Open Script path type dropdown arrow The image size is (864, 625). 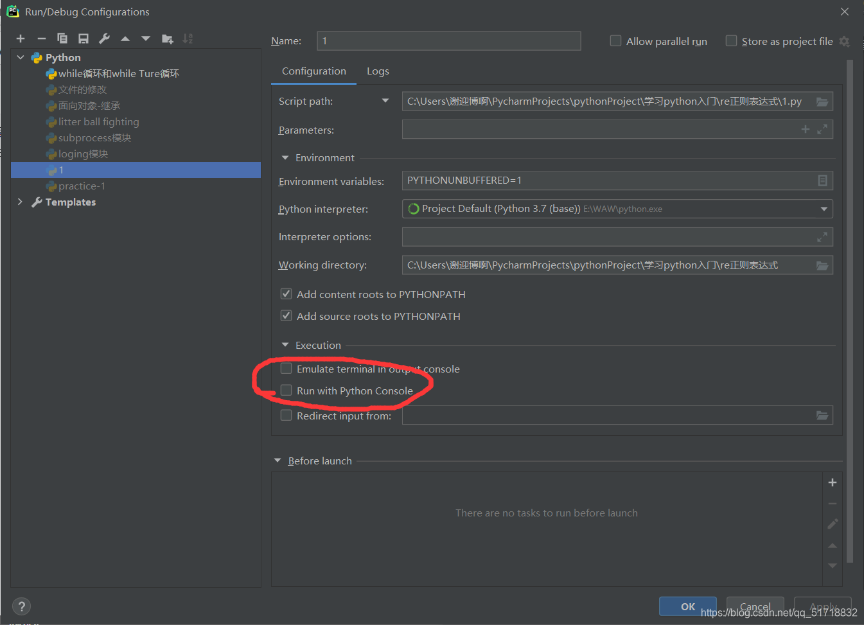click(x=385, y=101)
